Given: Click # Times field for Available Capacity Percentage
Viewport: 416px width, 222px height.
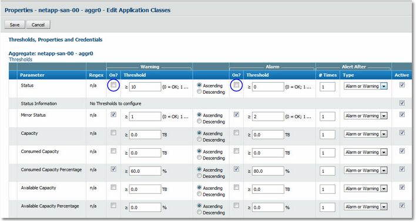Looking at the screenshot, I should tap(327, 207).
